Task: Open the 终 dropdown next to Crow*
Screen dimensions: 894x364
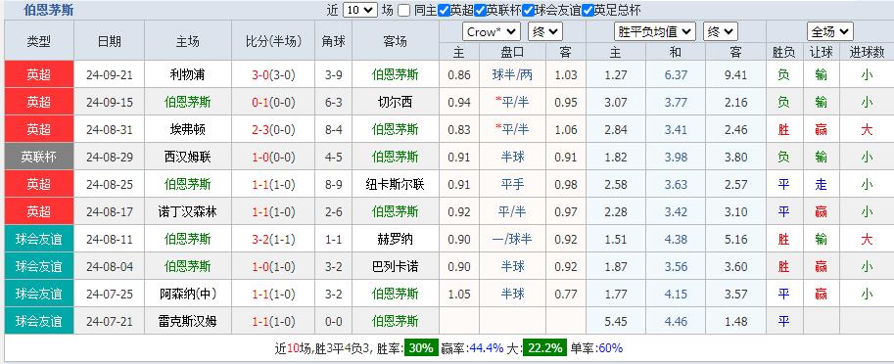Action: click(545, 32)
